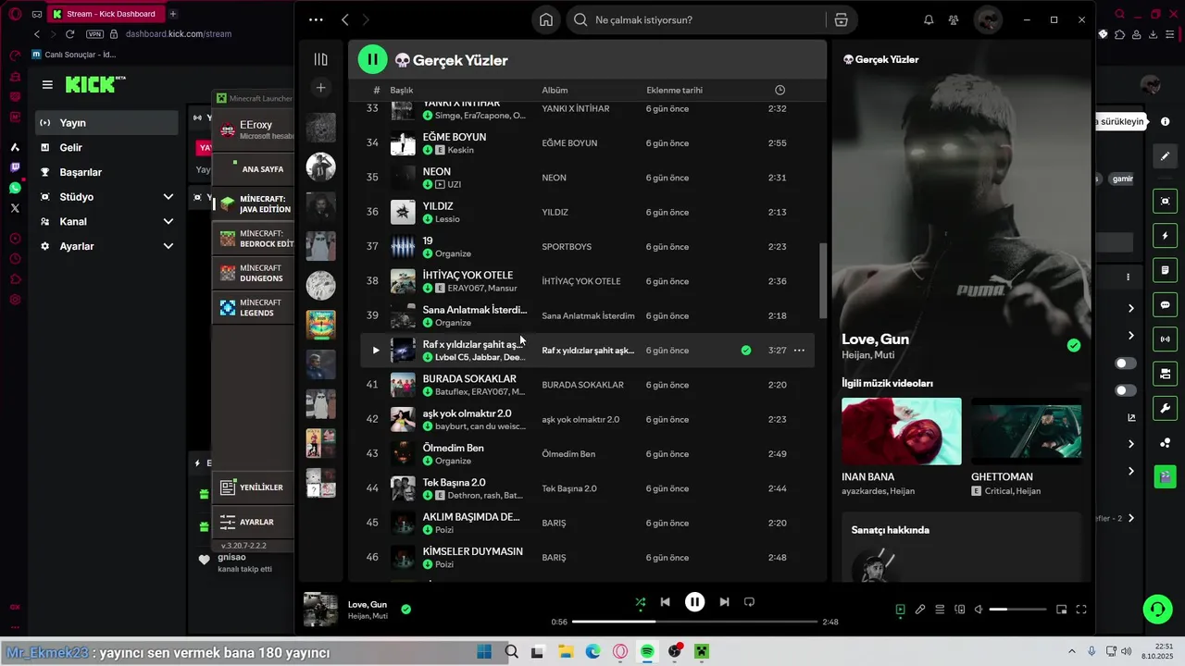
Task: Go back in Spotify navigation
Action: [345, 19]
